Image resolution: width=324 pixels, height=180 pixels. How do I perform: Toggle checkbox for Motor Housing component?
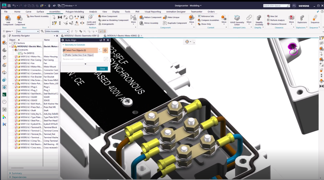point(16,57)
